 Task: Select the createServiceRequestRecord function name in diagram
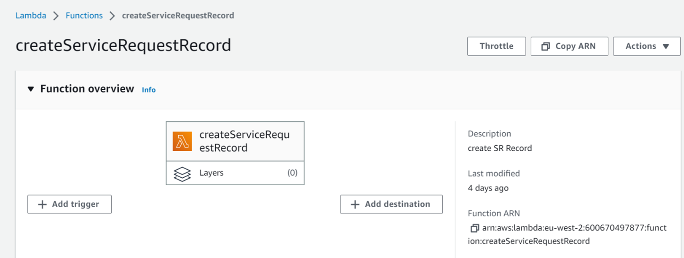244,141
